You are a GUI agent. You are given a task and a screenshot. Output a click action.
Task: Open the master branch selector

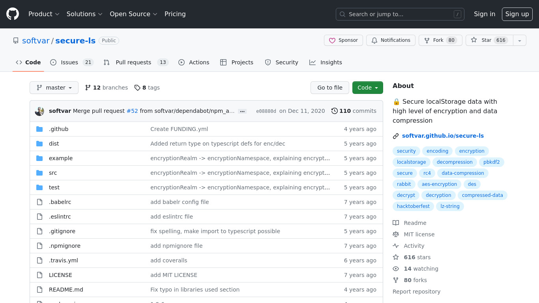coord(54,88)
